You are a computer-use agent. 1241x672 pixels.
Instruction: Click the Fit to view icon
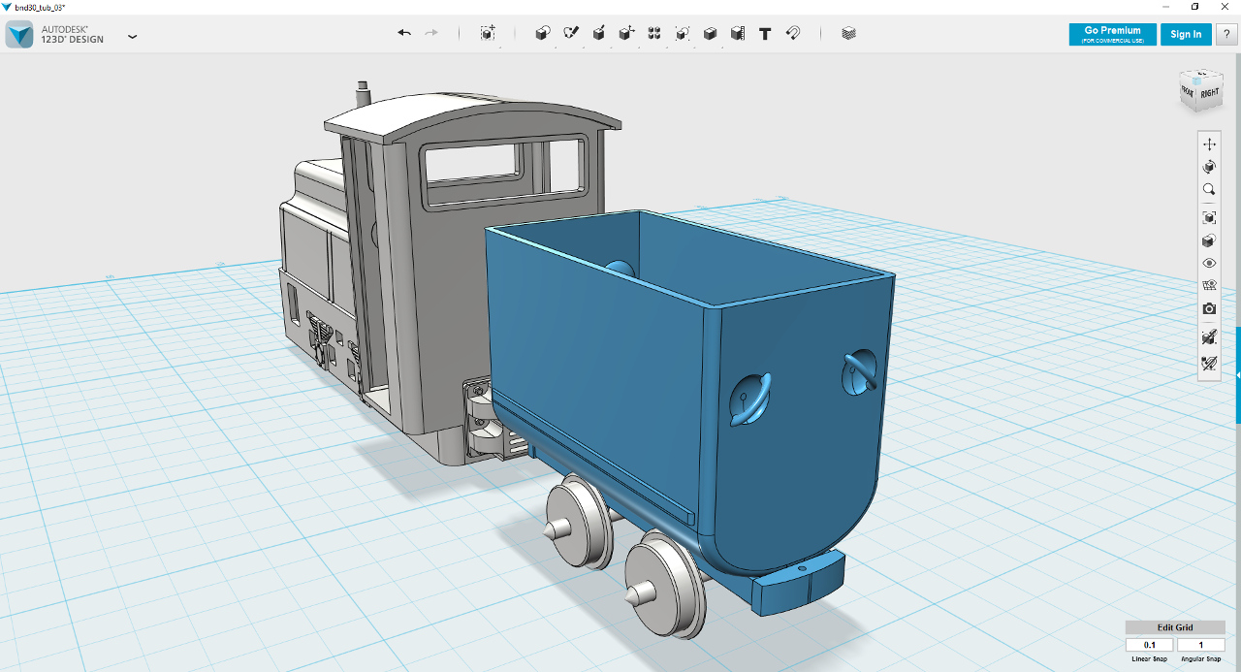pyautogui.click(x=1209, y=217)
